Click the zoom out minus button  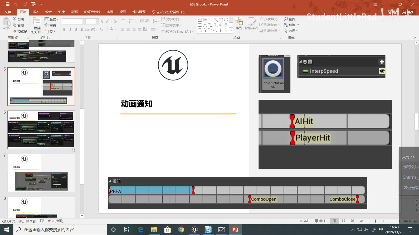368,221
